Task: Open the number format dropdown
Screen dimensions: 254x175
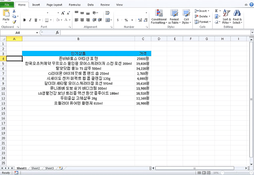Action: (x=146, y=13)
